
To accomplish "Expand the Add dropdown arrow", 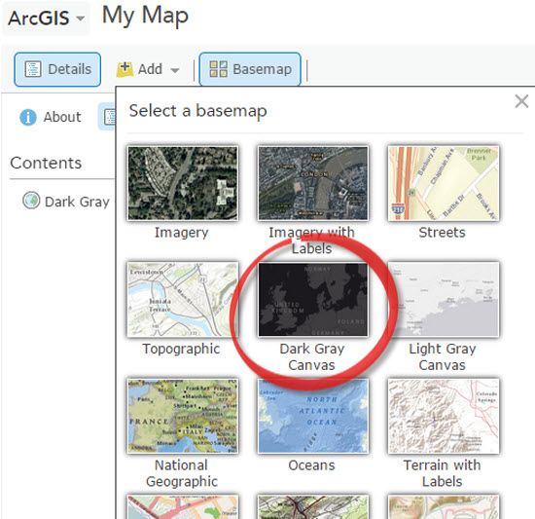I will [x=175, y=70].
